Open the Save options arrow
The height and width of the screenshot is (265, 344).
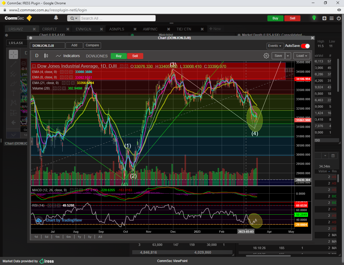tap(288, 56)
